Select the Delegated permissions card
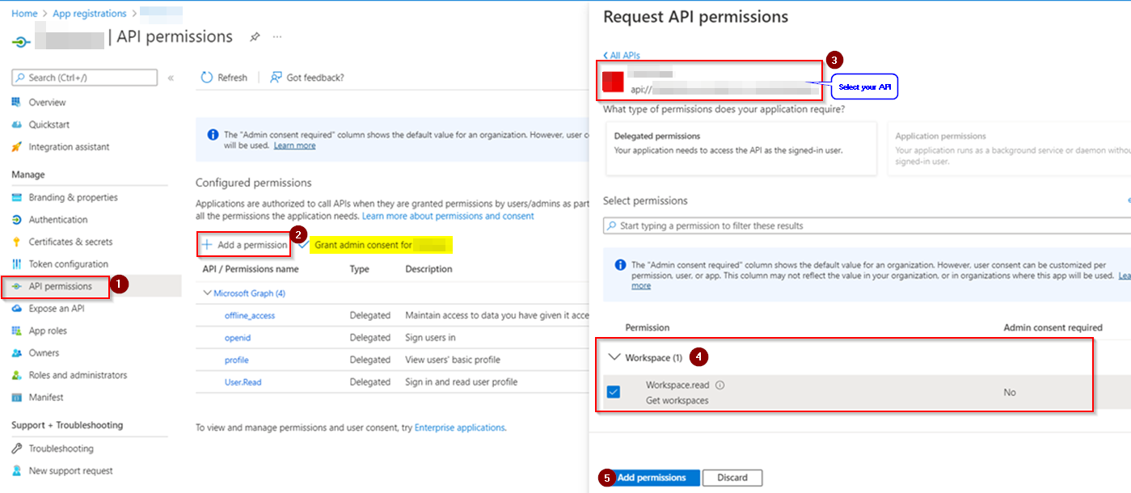Screen dimensions: 1131x493 click(x=741, y=148)
